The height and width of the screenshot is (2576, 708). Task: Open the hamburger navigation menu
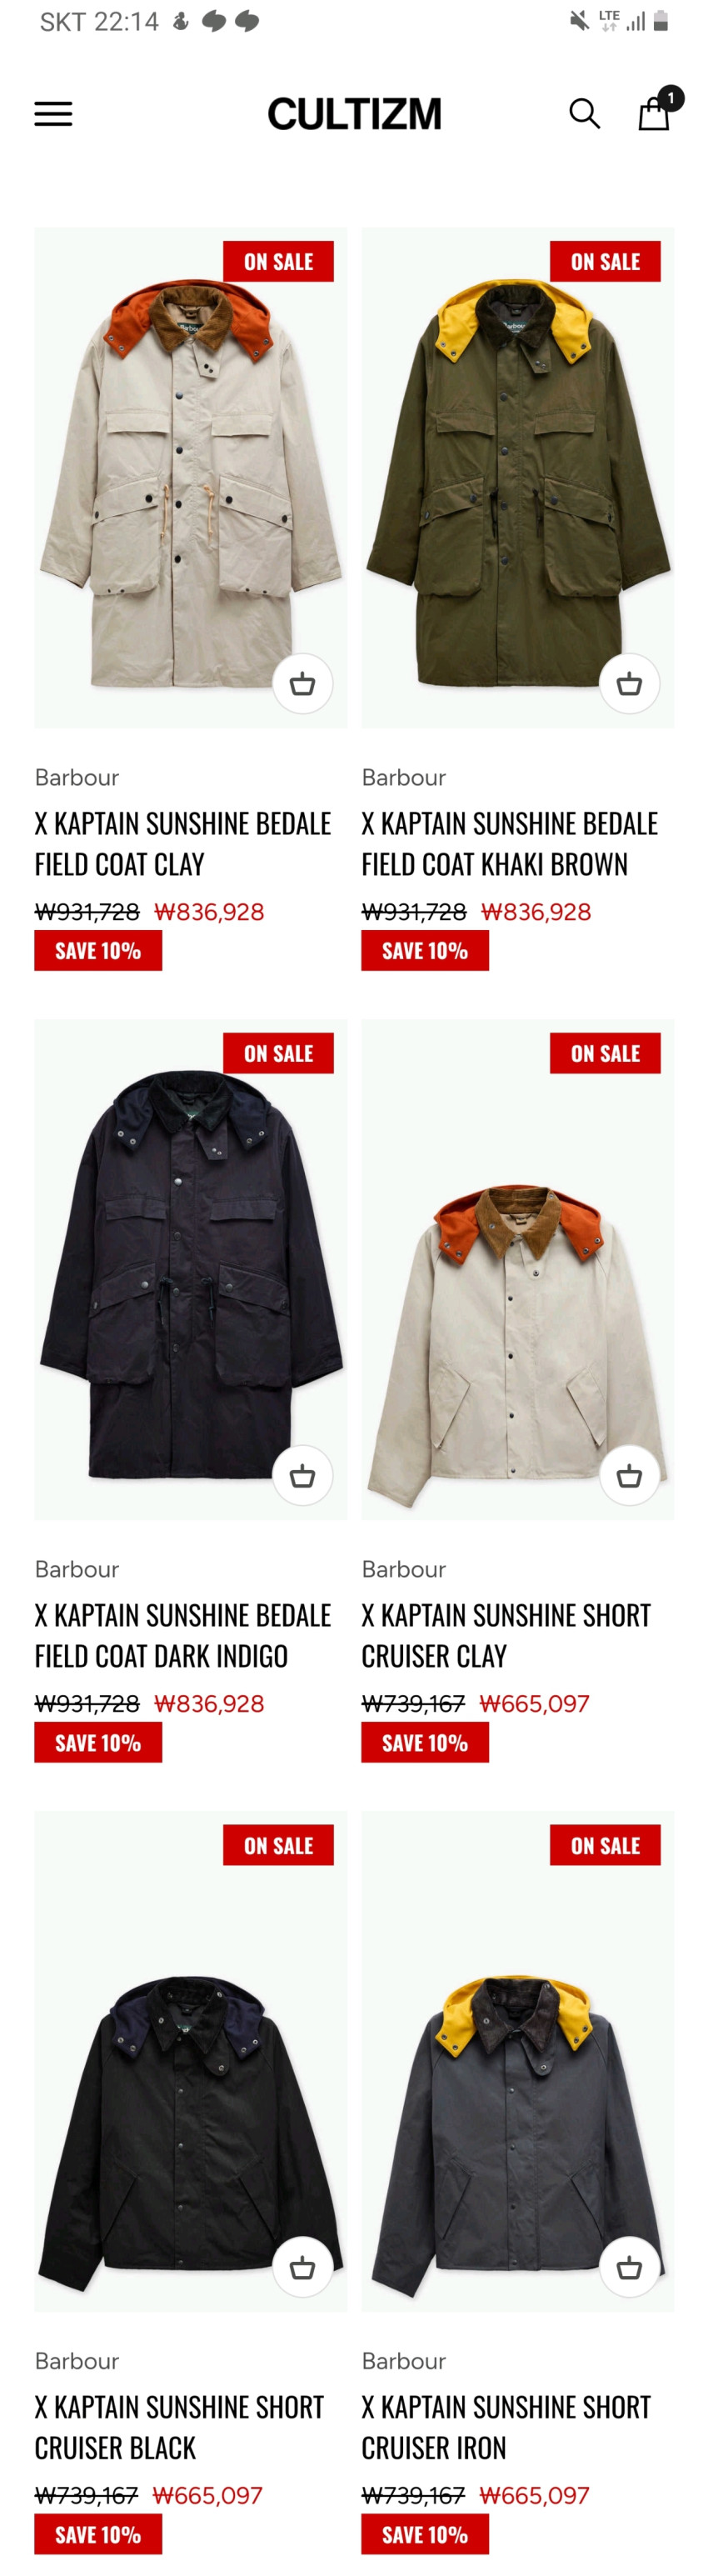coord(53,114)
